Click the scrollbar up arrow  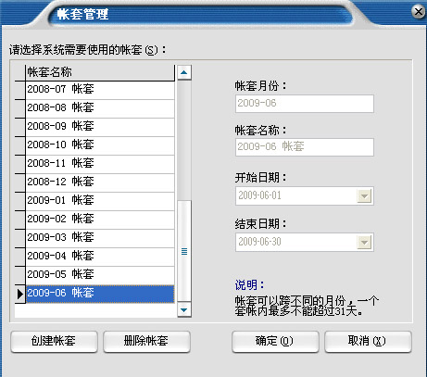point(184,72)
